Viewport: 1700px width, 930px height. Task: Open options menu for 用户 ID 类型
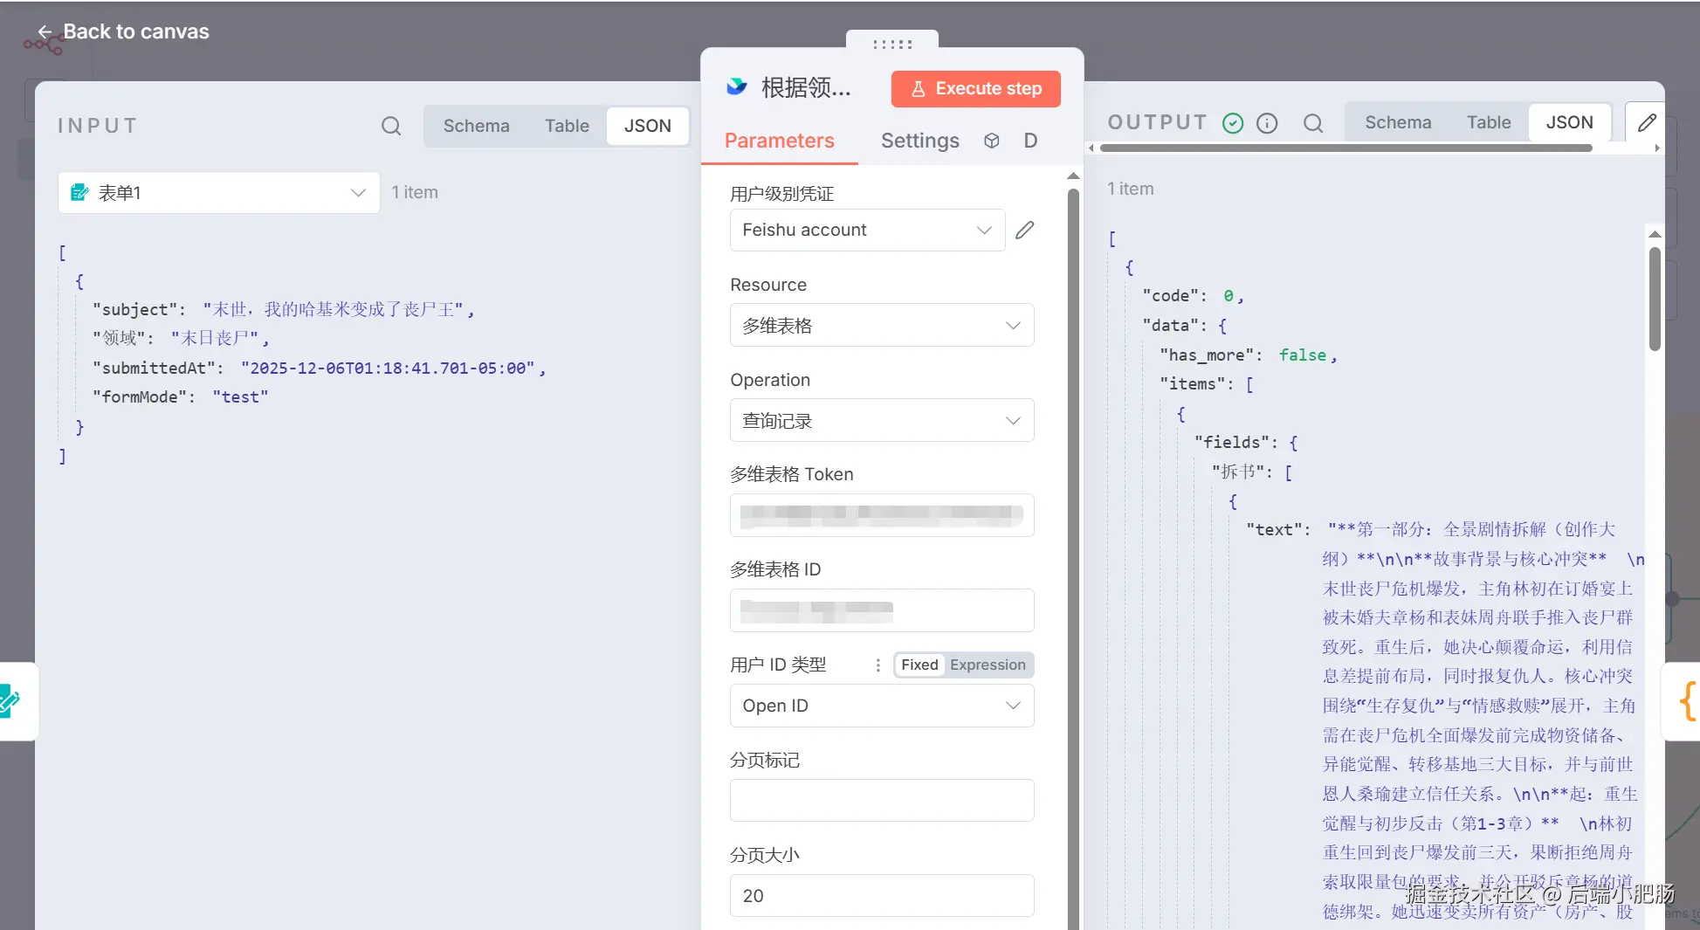click(x=878, y=665)
